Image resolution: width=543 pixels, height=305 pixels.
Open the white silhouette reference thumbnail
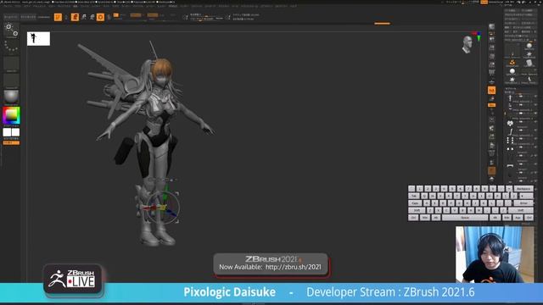[x=38, y=38]
